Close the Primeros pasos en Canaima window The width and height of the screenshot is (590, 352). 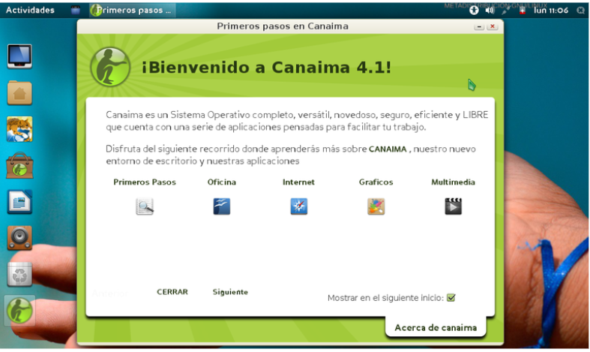[493, 26]
